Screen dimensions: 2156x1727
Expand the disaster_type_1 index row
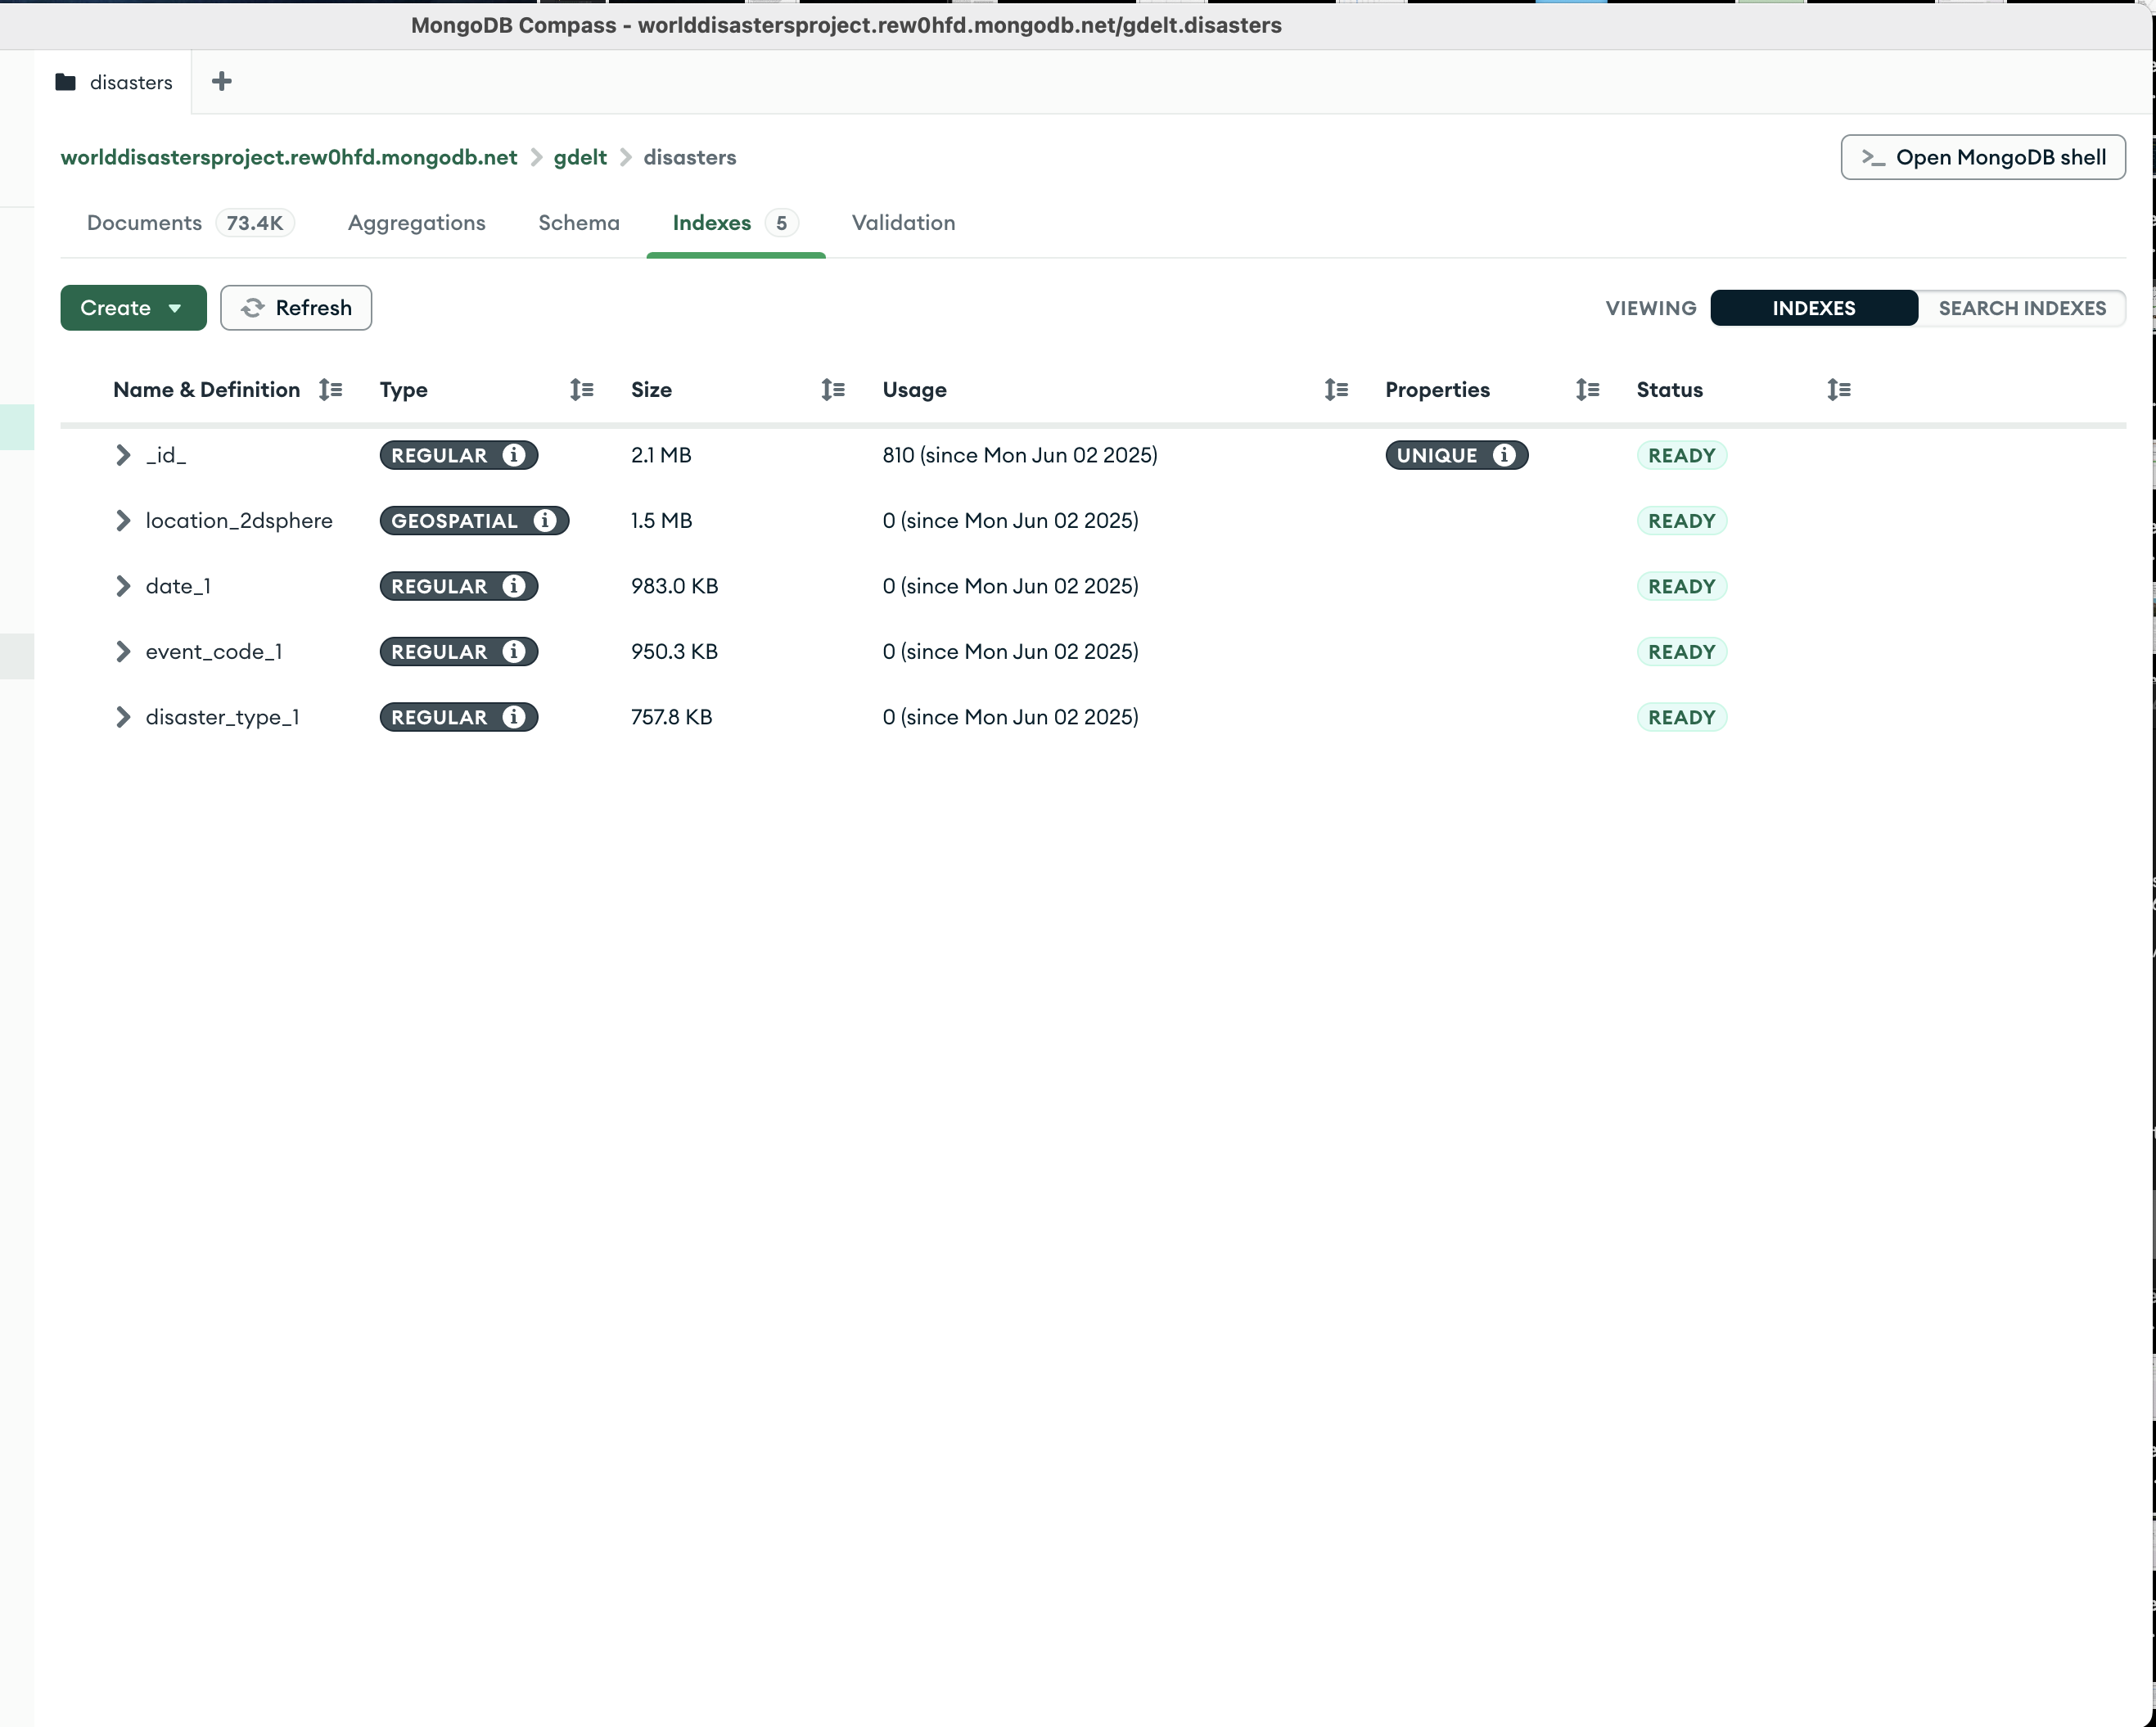(122, 717)
